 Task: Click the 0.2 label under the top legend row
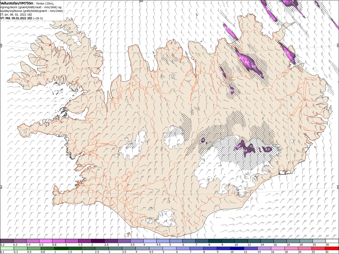point(2,245)
